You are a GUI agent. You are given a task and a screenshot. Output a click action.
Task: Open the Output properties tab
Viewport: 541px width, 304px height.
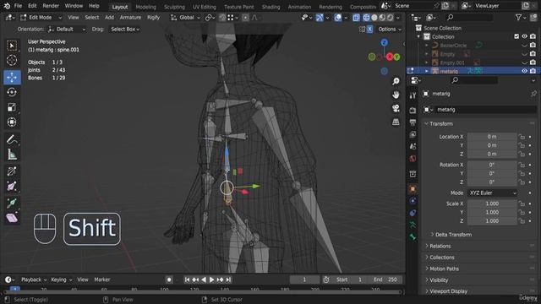pyautogui.click(x=413, y=122)
